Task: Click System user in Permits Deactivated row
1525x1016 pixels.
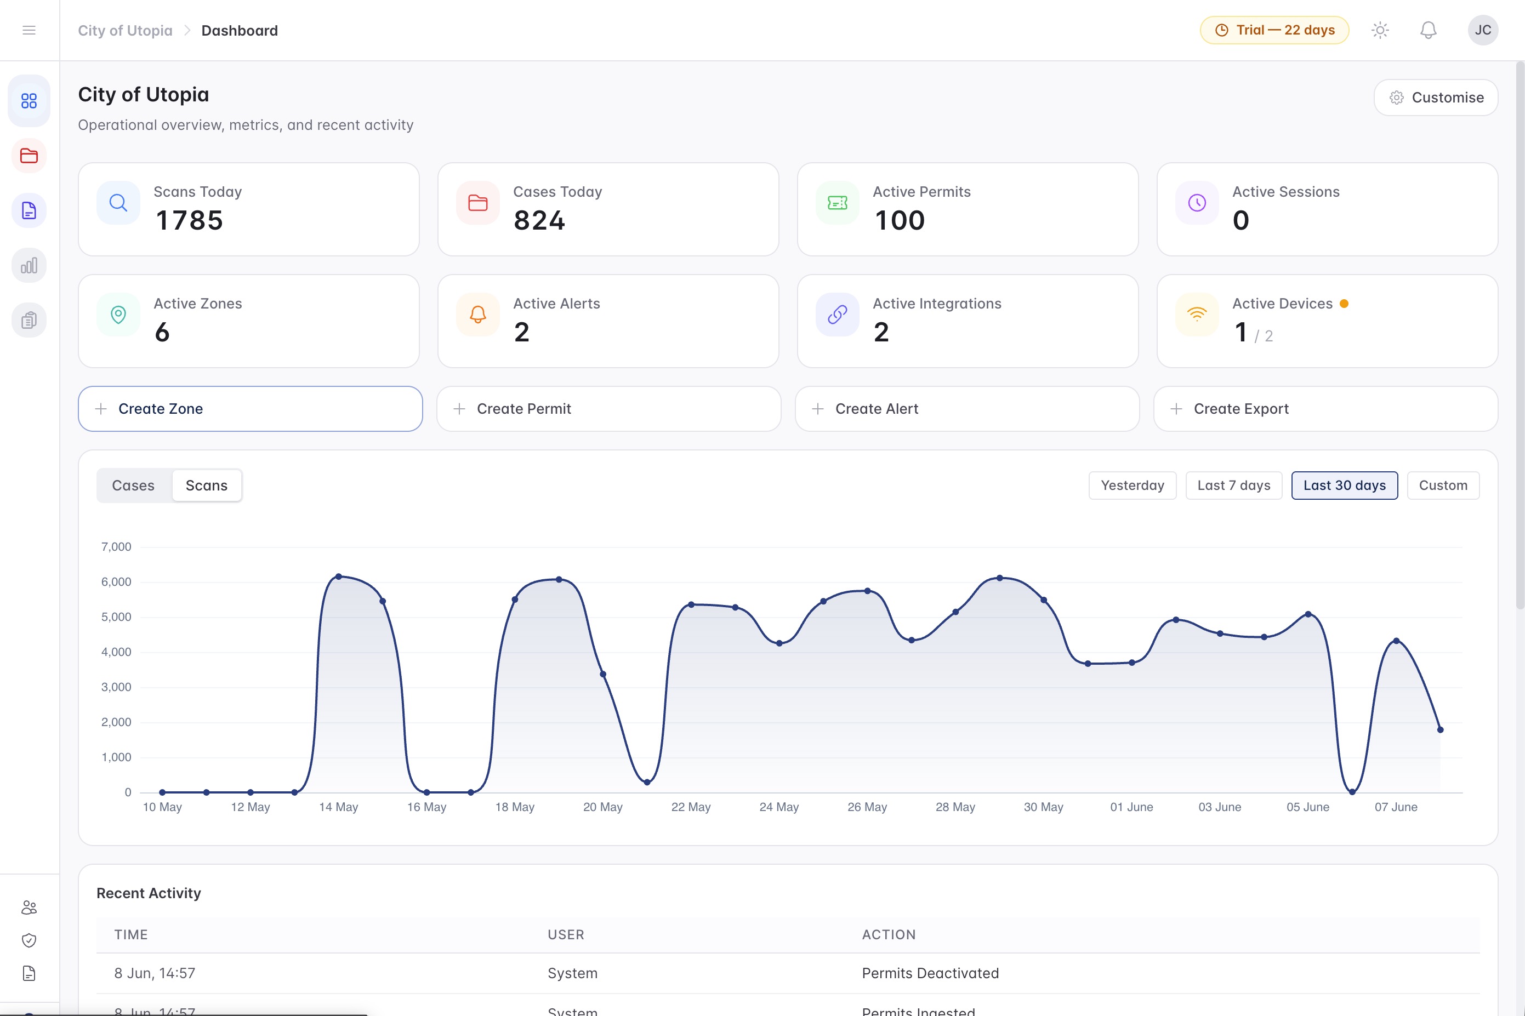Action: pyautogui.click(x=572, y=973)
